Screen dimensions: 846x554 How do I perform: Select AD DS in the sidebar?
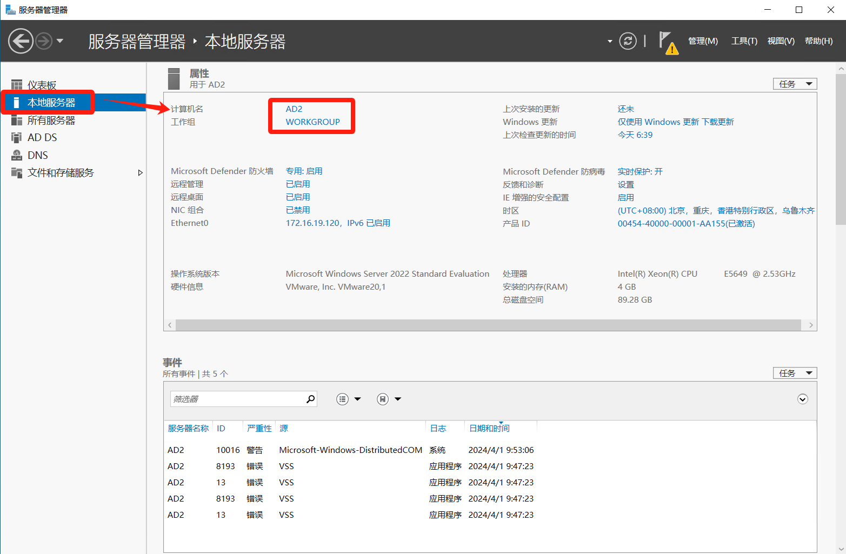[x=42, y=137]
